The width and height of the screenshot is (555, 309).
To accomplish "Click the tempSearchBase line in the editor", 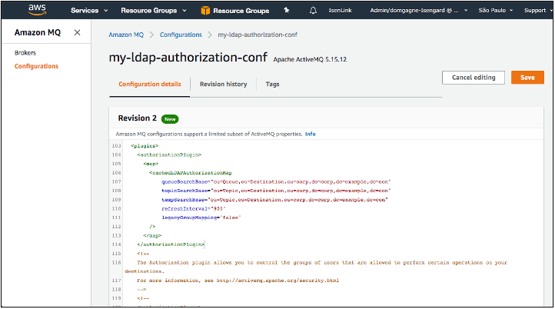I will [x=274, y=200].
